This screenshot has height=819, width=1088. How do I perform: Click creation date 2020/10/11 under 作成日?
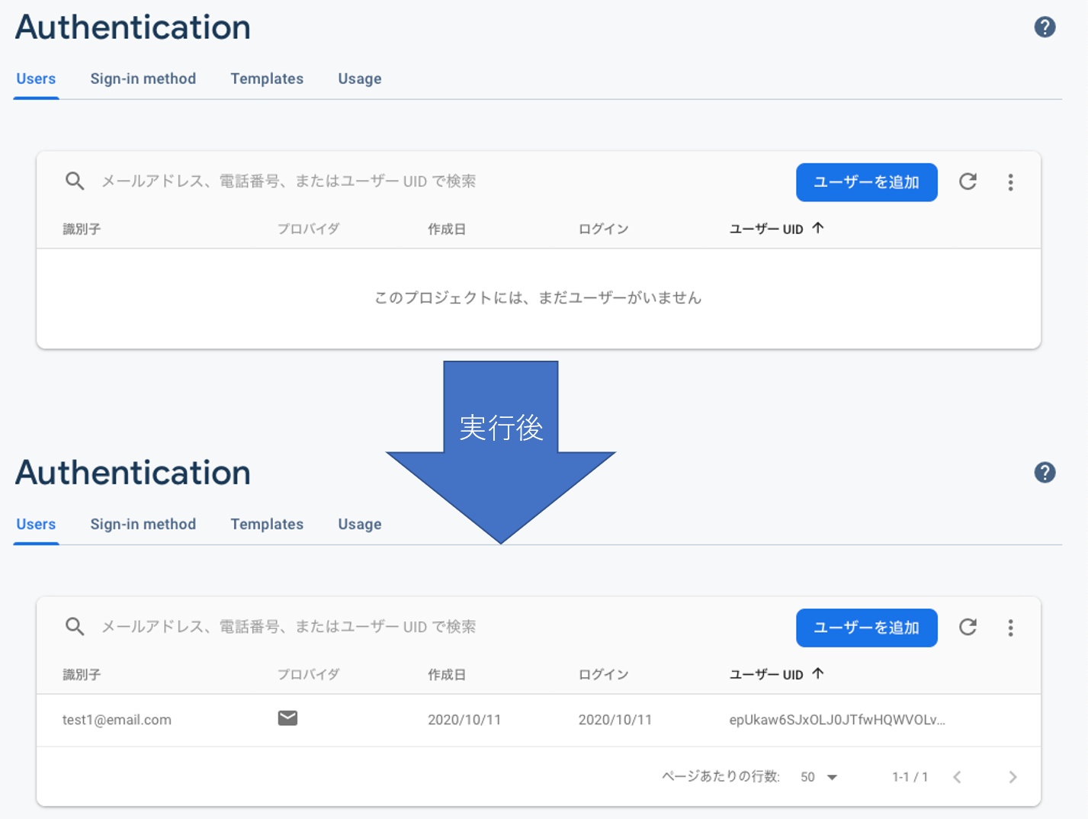coord(464,720)
